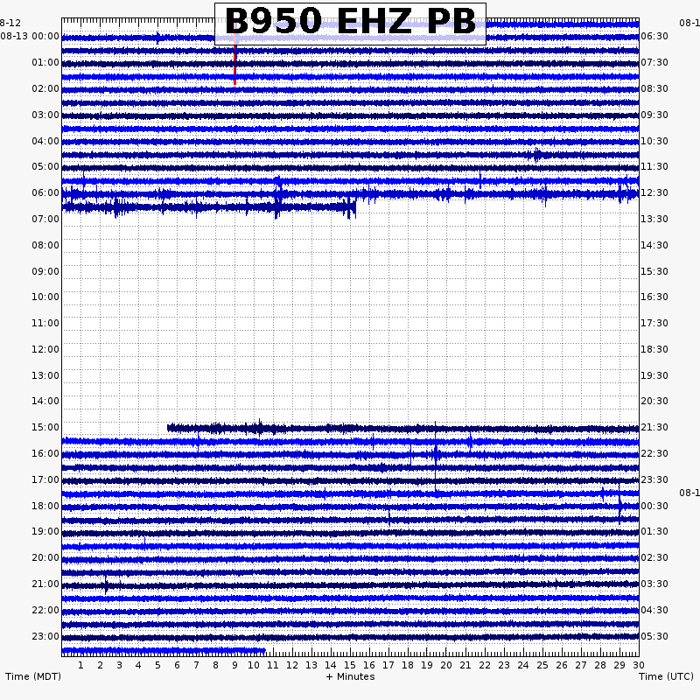Select the 13:00 MDT row label
700x700 pixels.
(45, 376)
